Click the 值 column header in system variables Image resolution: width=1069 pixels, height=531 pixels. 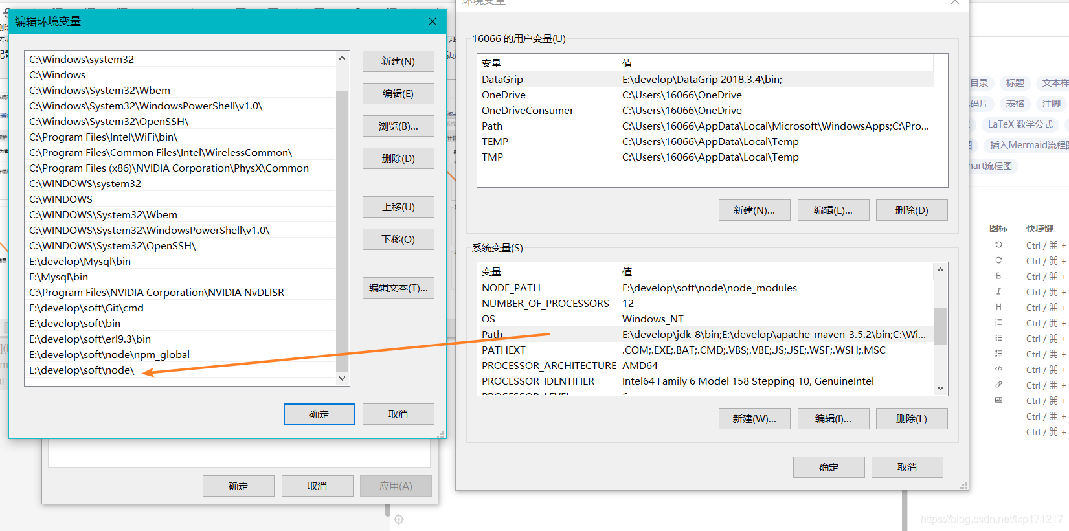776,272
